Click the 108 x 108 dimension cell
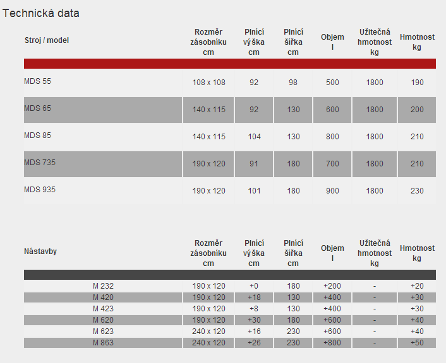Screen dimensions: 446x363 [208, 83]
